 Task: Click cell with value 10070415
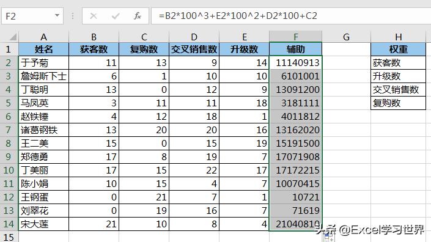295,184
